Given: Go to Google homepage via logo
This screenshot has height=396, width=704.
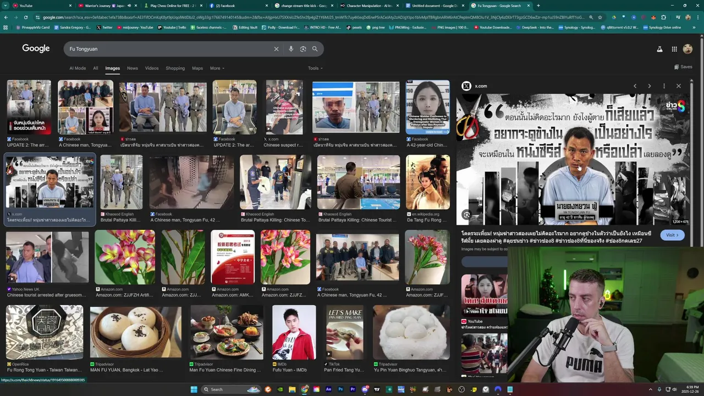Looking at the screenshot, I should click(36, 48).
